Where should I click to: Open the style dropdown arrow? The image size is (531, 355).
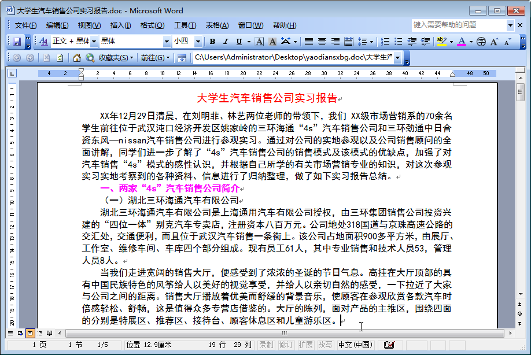[94, 42]
